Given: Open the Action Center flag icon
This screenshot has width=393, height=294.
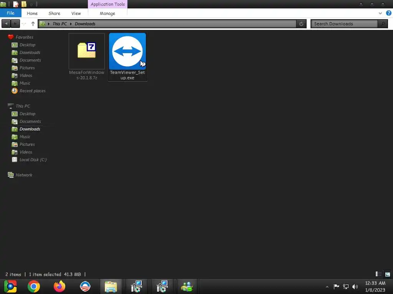Looking at the screenshot, I should pyautogui.click(x=336, y=286).
